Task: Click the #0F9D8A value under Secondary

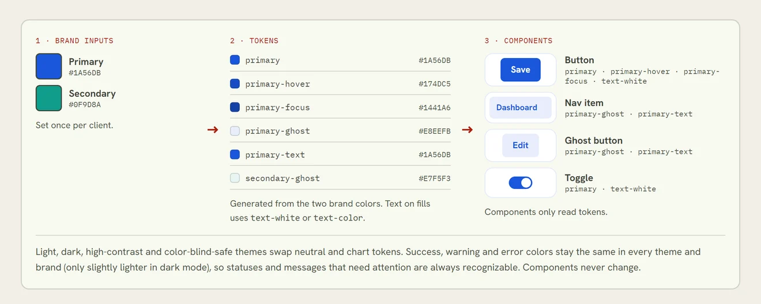Action: click(x=85, y=105)
